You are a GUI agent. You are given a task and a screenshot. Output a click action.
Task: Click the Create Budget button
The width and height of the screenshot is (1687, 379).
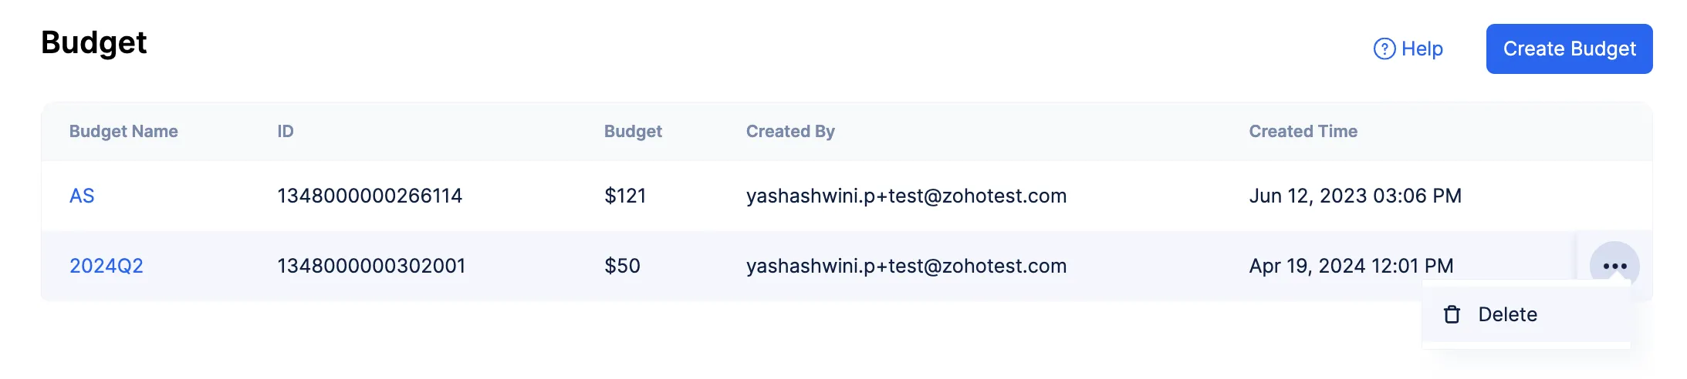pyautogui.click(x=1569, y=49)
